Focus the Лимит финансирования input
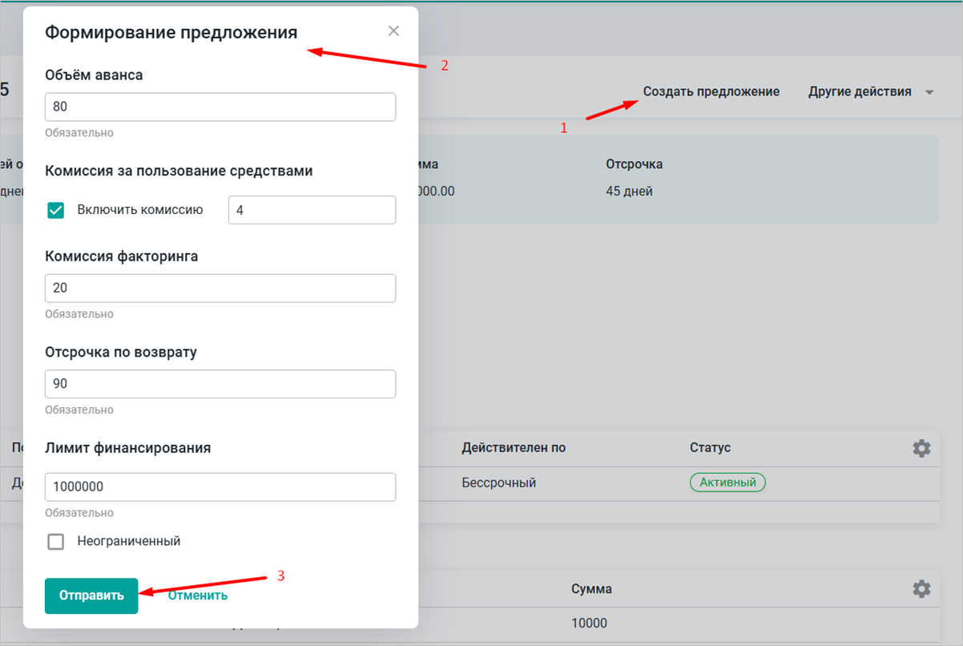The image size is (963, 646). click(220, 487)
